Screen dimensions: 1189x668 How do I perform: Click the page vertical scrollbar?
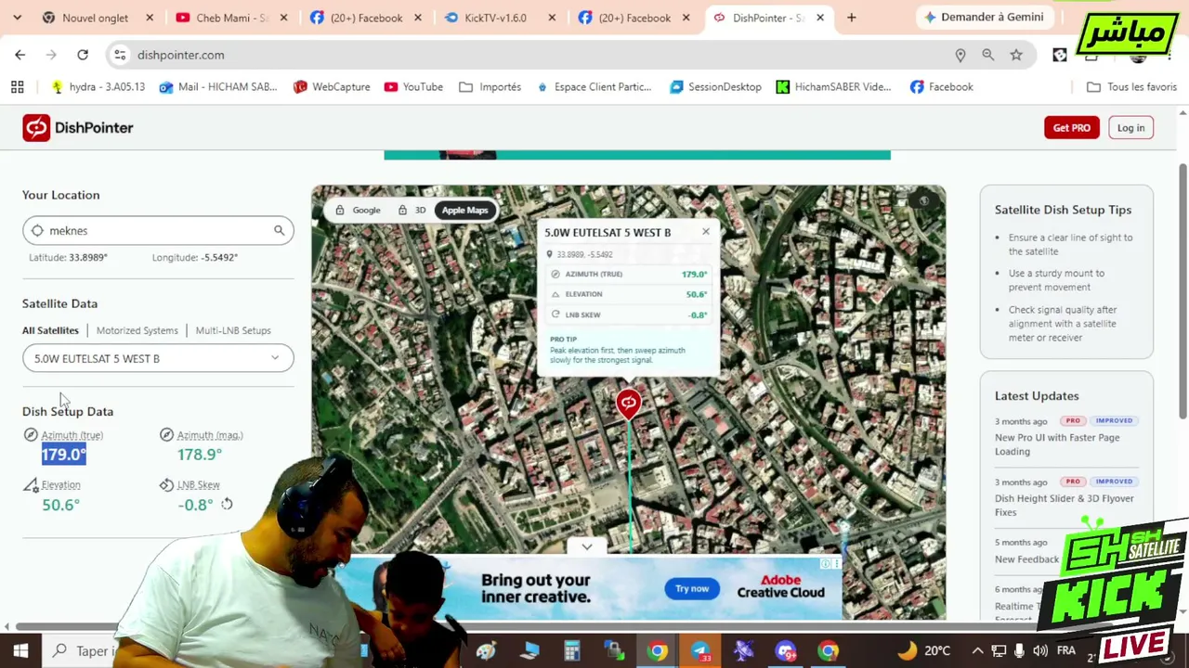point(1182,290)
